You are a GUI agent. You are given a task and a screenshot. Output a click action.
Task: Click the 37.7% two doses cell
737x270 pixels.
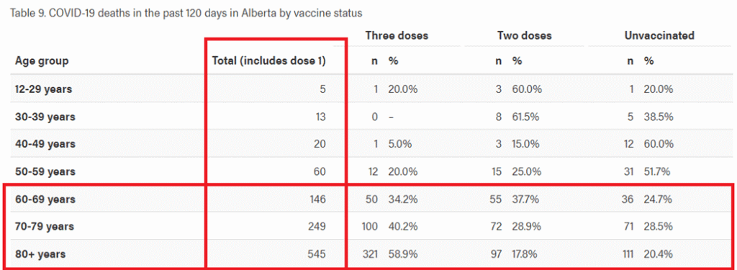tap(527, 199)
